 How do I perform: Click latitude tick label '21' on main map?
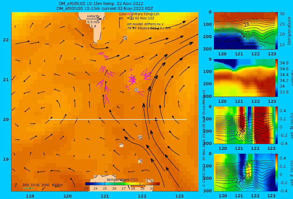(x=6, y=80)
